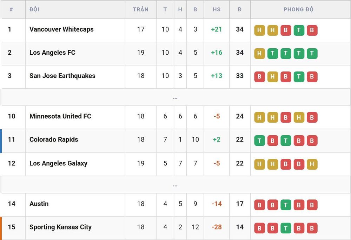The width and height of the screenshot is (351, 240).
Task: Open the San Jose Earthquakes team link
Action: click(x=62, y=76)
